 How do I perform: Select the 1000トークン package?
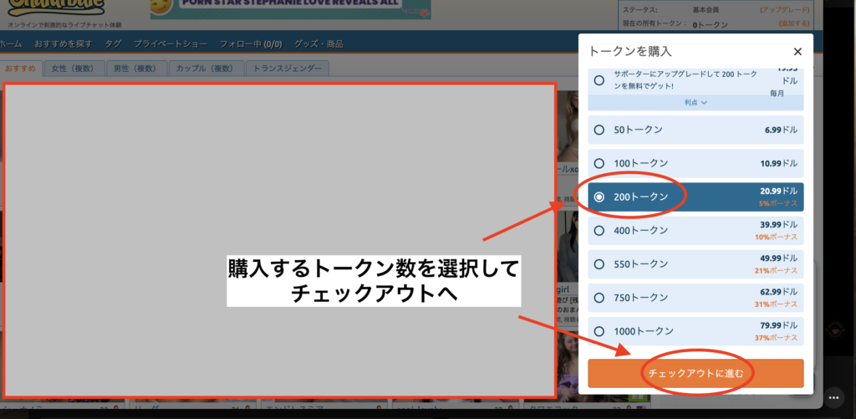point(599,330)
